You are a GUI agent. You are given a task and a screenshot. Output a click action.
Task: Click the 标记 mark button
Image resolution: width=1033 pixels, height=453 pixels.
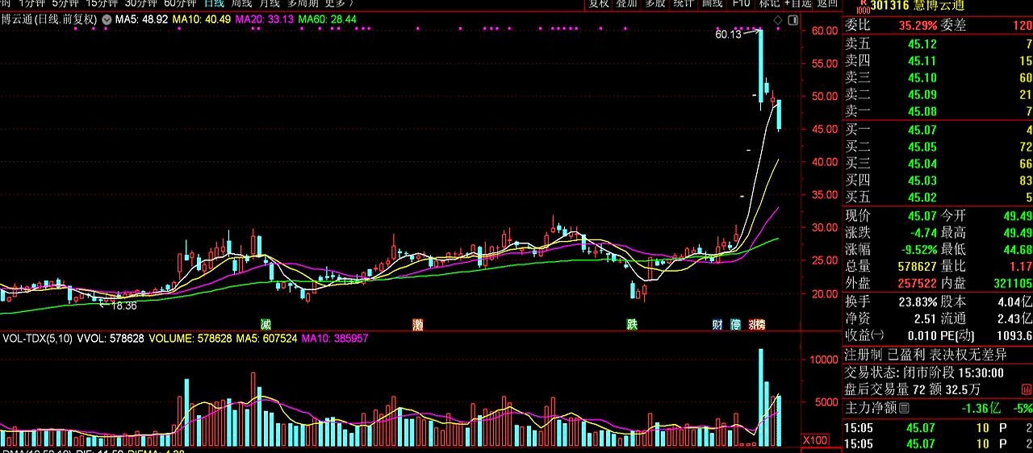click(767, 3)
